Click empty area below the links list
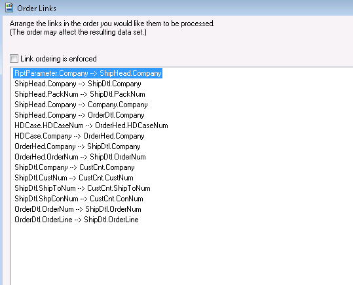 [180, 254]
